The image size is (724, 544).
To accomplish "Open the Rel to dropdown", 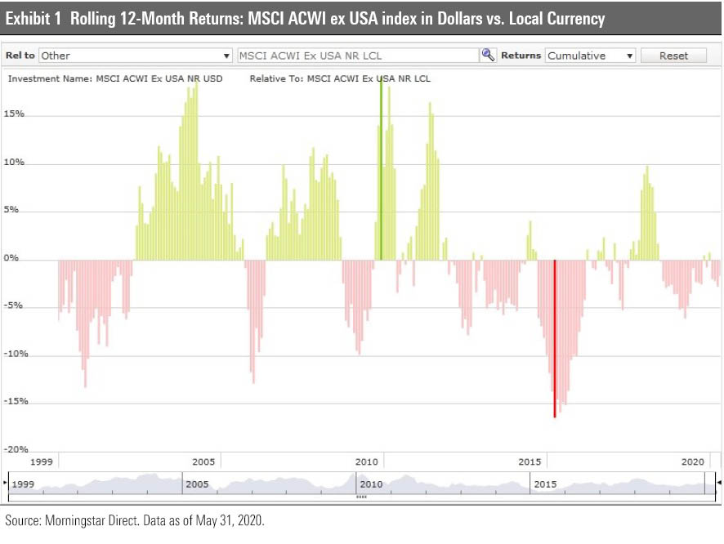I will pyautogui.click(x=136, y=56).
